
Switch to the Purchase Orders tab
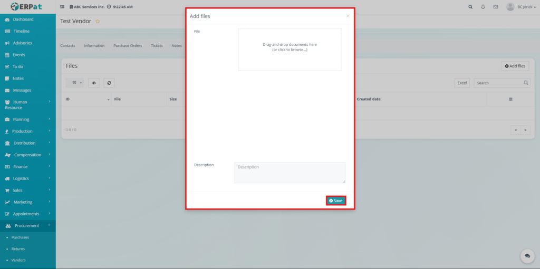coord(128,46)
